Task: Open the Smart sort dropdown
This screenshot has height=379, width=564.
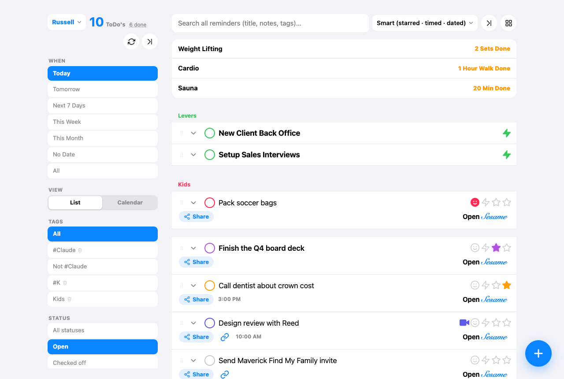Action: (x=425, y=23)
